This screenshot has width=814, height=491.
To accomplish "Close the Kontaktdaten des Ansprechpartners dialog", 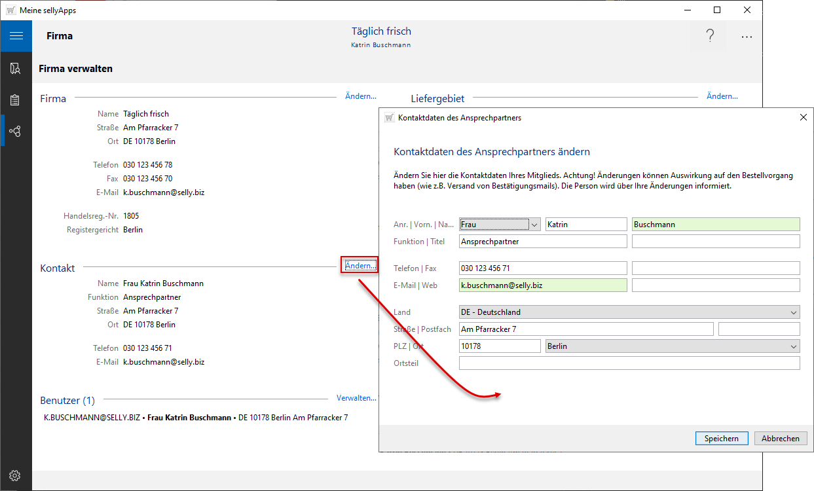I will 804,118.
